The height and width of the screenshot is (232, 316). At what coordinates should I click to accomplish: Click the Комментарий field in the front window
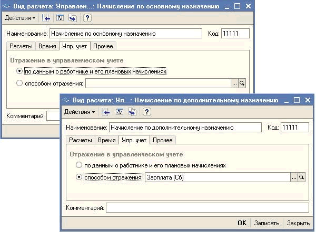[x=206, y=208]
